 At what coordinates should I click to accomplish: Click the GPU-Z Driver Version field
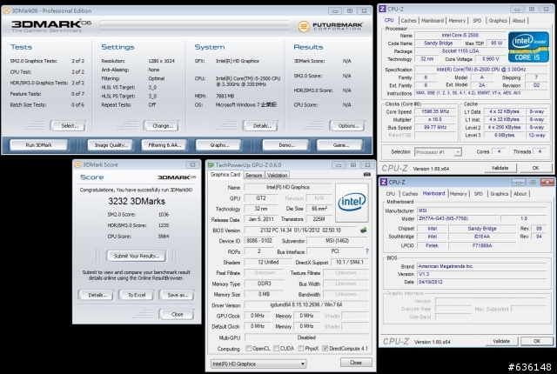point(306,304)
